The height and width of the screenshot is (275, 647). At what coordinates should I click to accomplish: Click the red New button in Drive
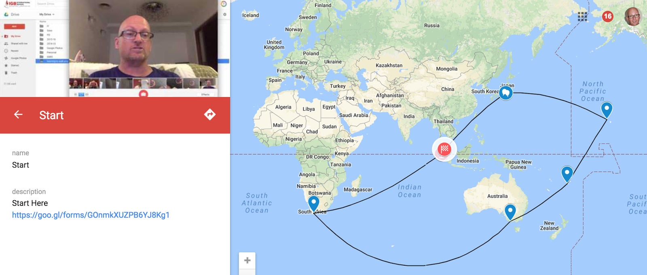15,26
